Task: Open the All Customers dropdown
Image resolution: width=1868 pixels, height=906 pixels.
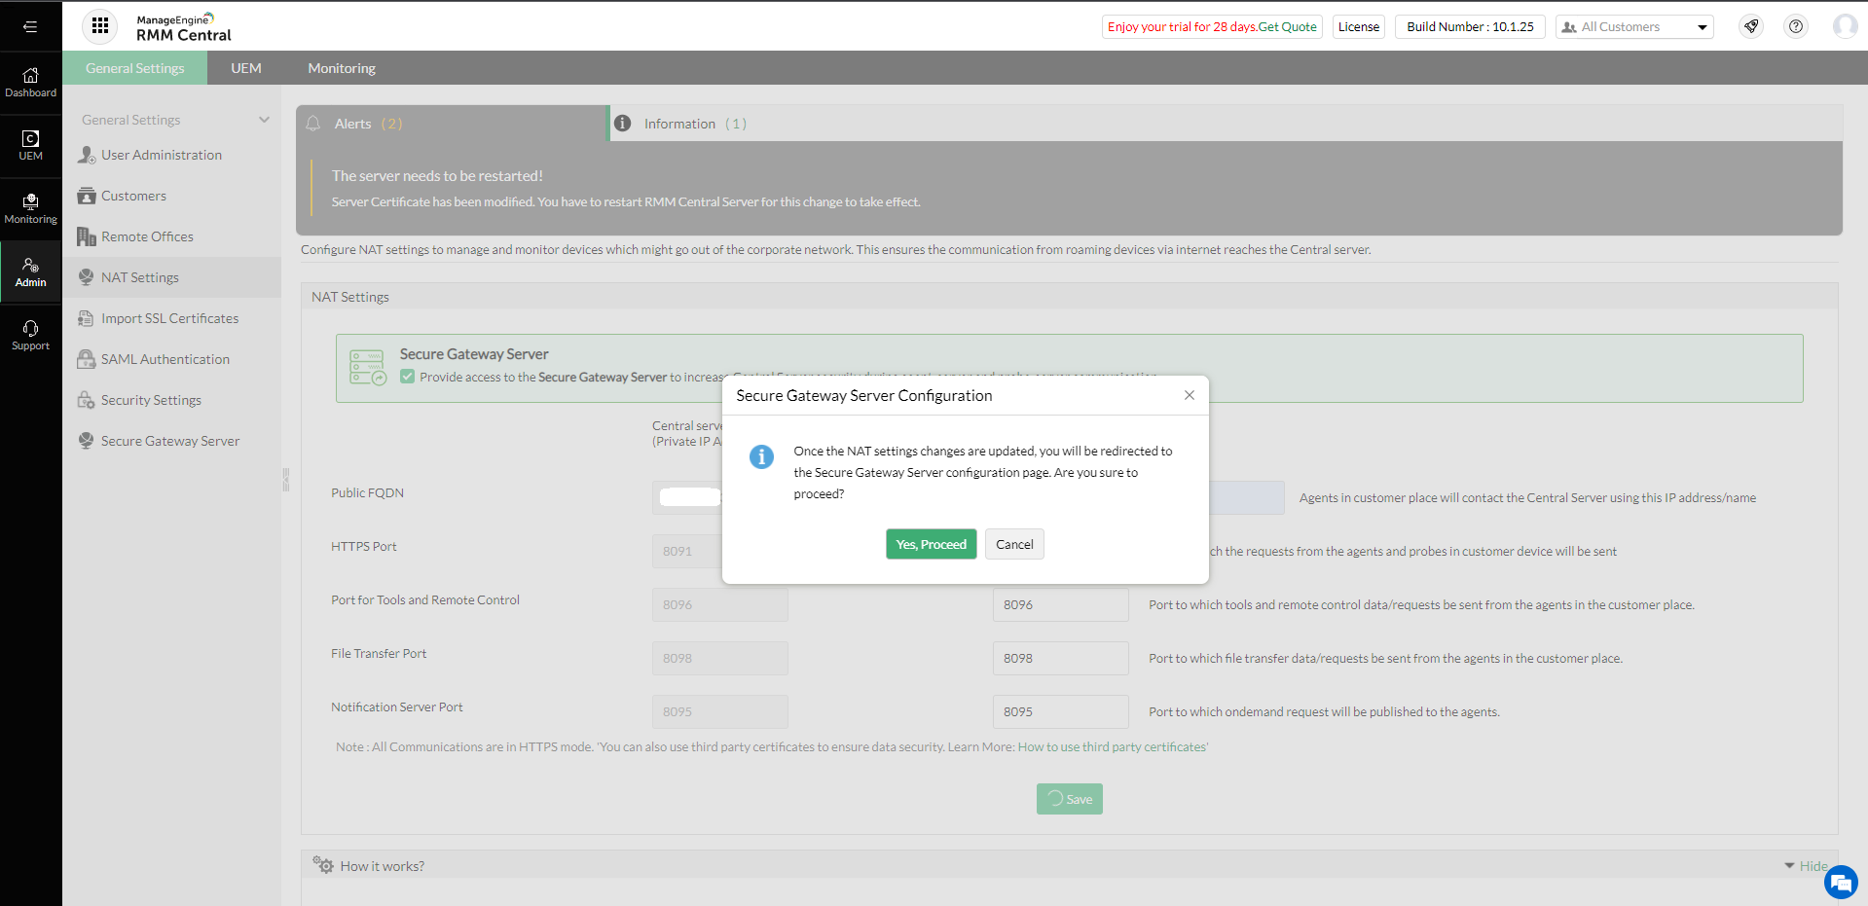Action: click(x=1633, y=26)
